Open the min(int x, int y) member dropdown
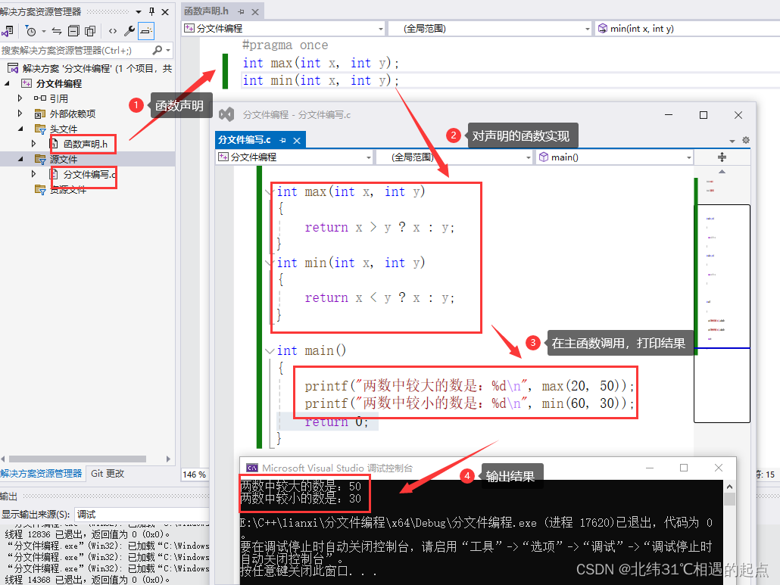This screenshot has height=585, width=780. tap(687, 29)
